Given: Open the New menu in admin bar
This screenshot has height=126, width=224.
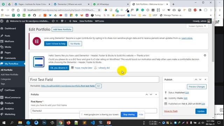Looking at the screenshot, I should (73, 21).
